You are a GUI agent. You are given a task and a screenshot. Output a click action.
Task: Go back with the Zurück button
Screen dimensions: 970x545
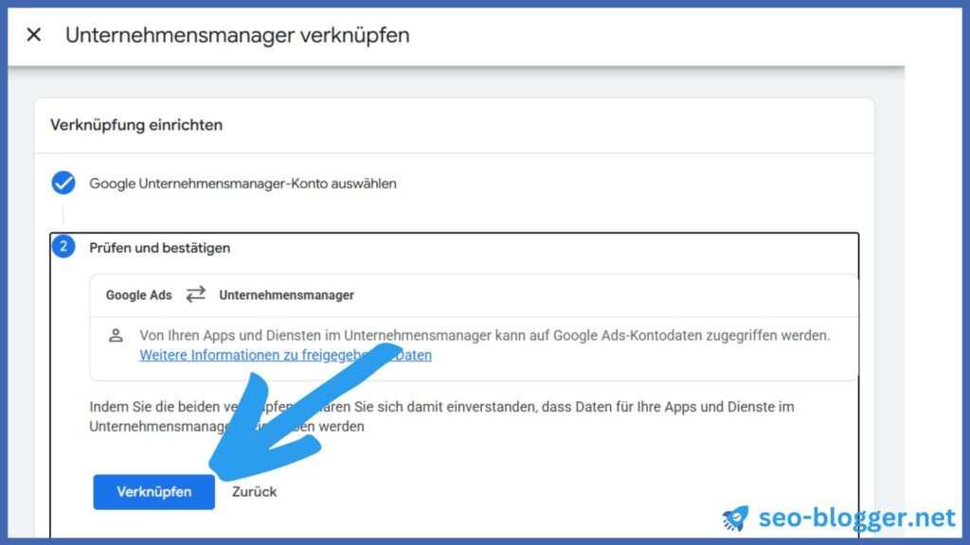pyautogui.click(x=254, y=492)
